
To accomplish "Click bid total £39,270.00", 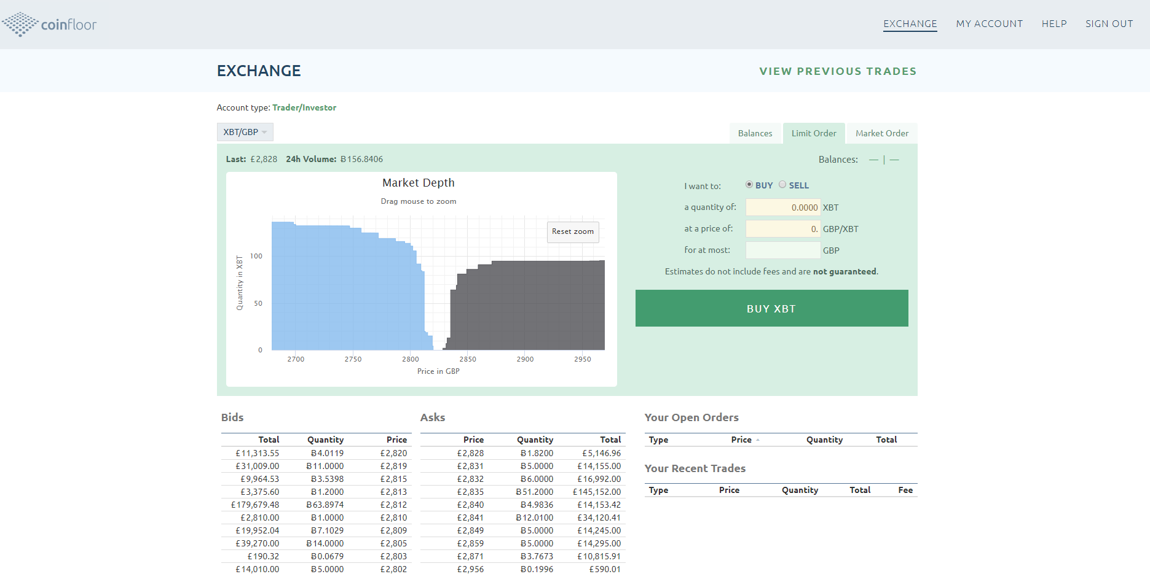I will tap(258, 543).
